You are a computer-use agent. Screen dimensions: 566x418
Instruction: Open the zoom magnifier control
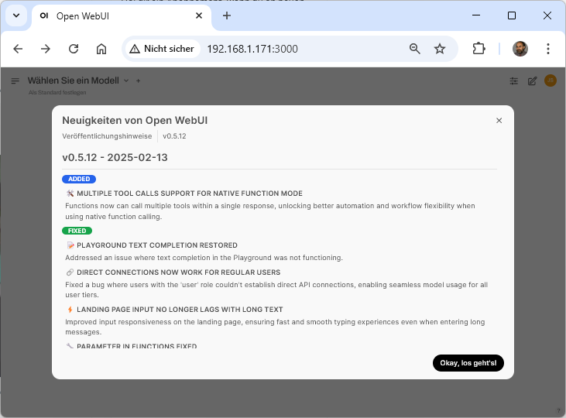(415, 49)
